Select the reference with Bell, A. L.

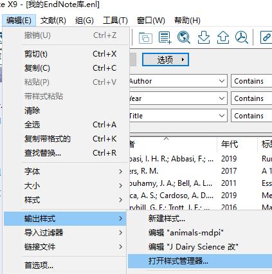coord(201,183)
